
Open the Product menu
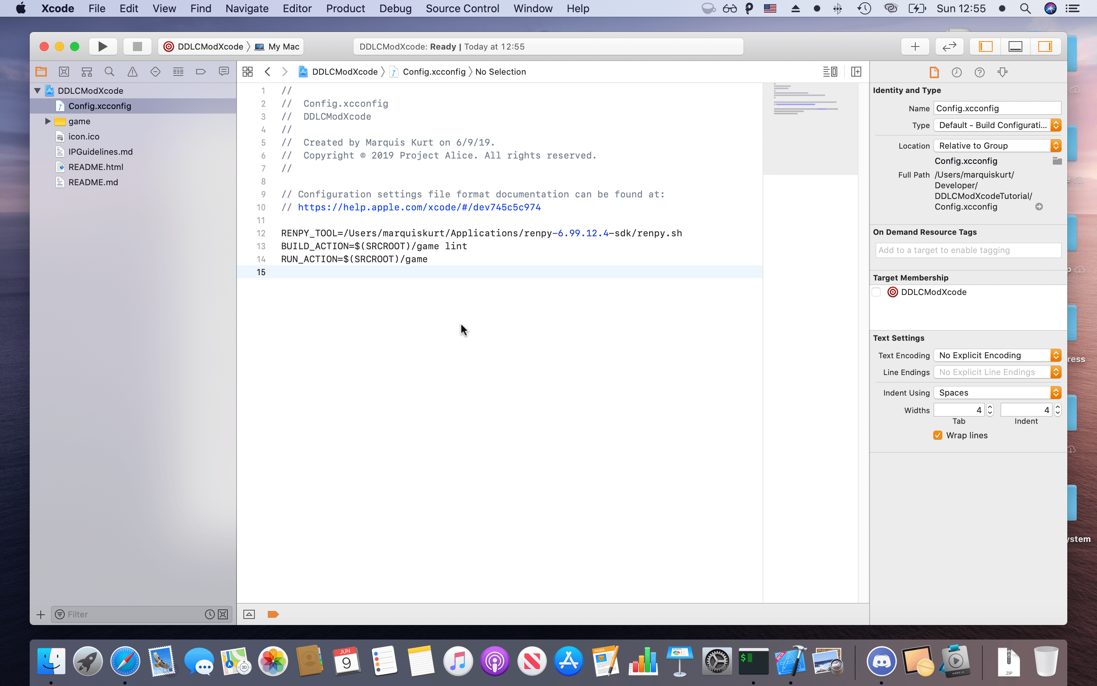point(345,9)
